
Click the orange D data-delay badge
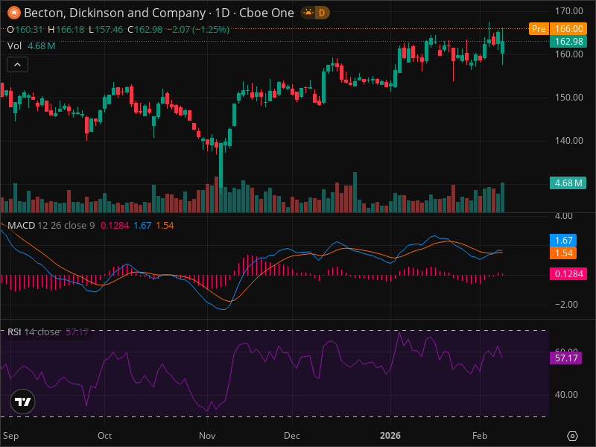[322, 13]
